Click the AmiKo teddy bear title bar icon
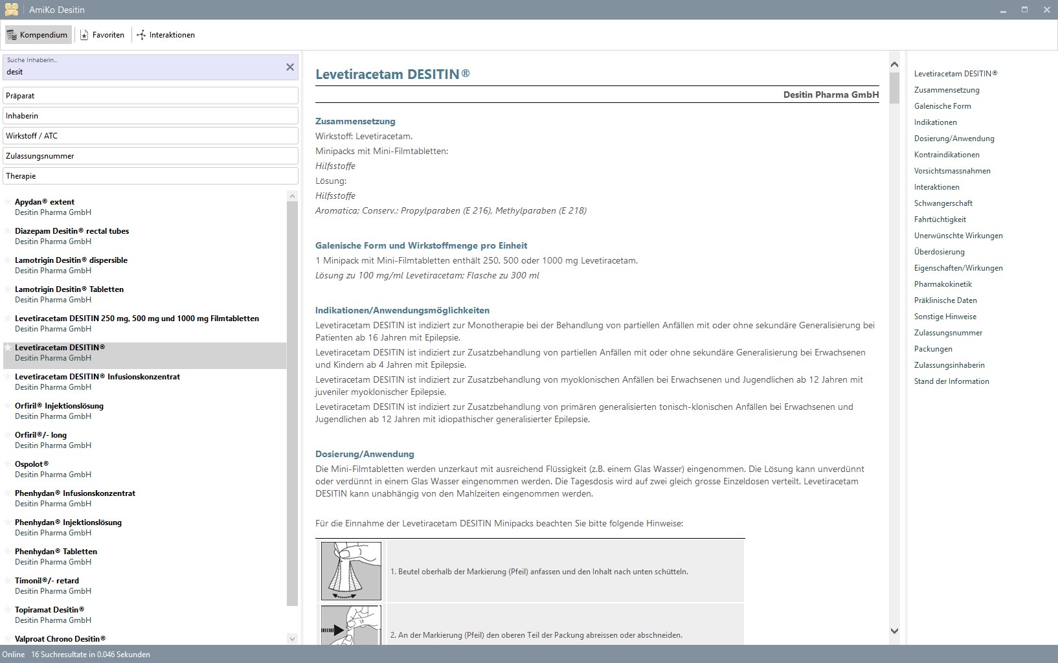 [10, 9]
